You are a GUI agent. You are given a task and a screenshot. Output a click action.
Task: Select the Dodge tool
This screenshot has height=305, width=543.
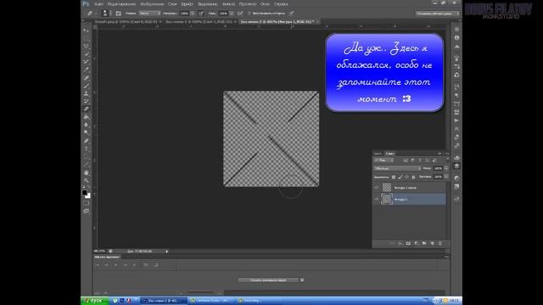[x=87, y=133]
